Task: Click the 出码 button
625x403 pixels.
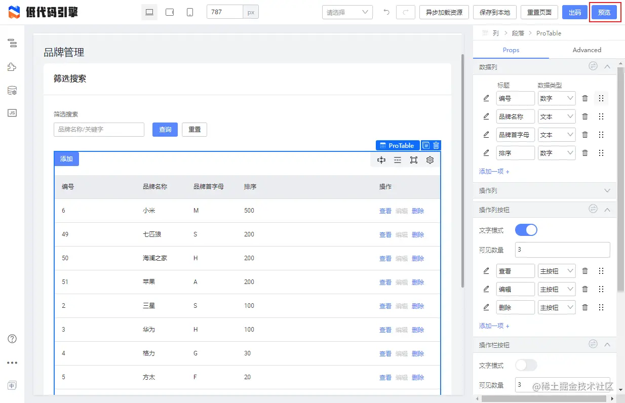Action: tap(574, 12)
